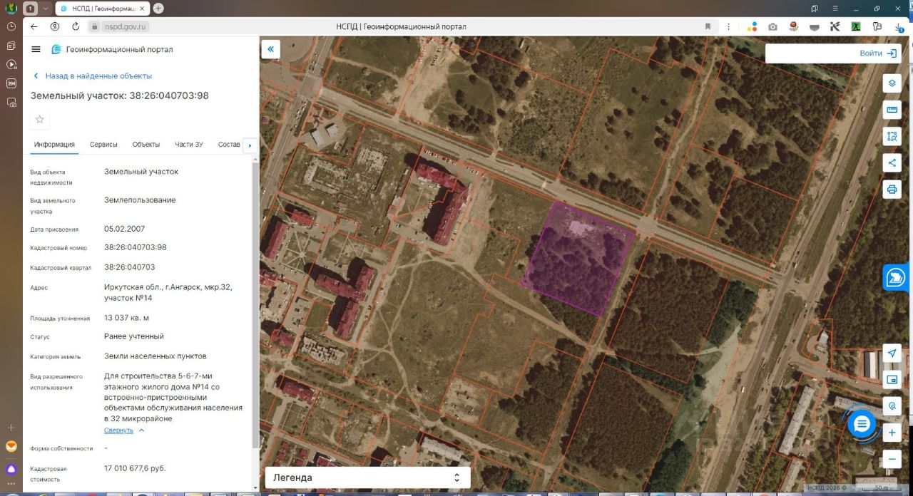Open the browser bookmarks manager icon in title bar
This screenshot has width=913, height=496.
coord(815,9)
